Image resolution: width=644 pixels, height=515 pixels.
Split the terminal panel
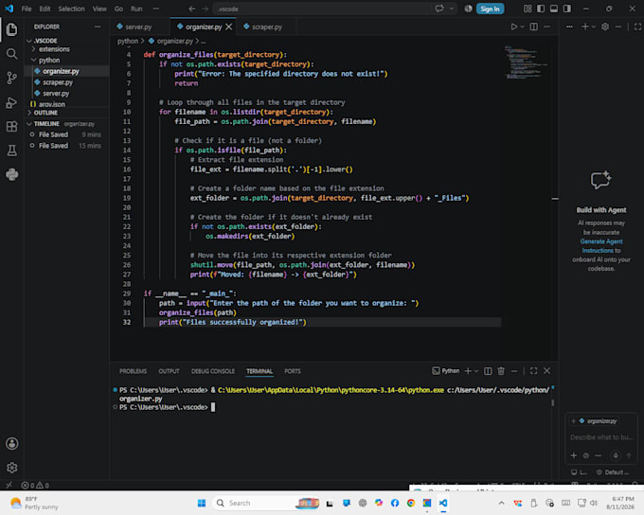pos(488,371)
